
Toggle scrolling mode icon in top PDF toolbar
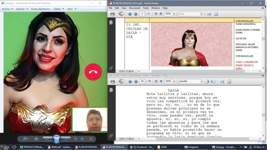click(x=209, y=14)
